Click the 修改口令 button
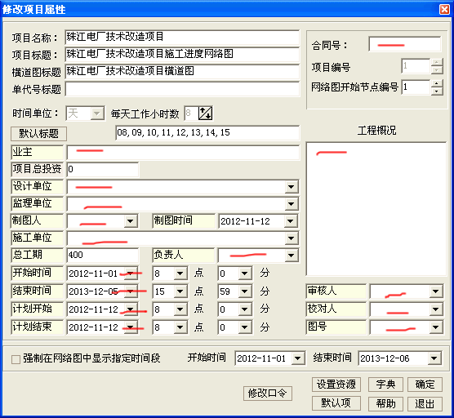 268,394
